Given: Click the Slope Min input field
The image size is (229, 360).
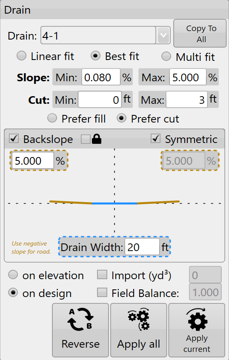Looking at the screenshot, I should tap(101, 77).
